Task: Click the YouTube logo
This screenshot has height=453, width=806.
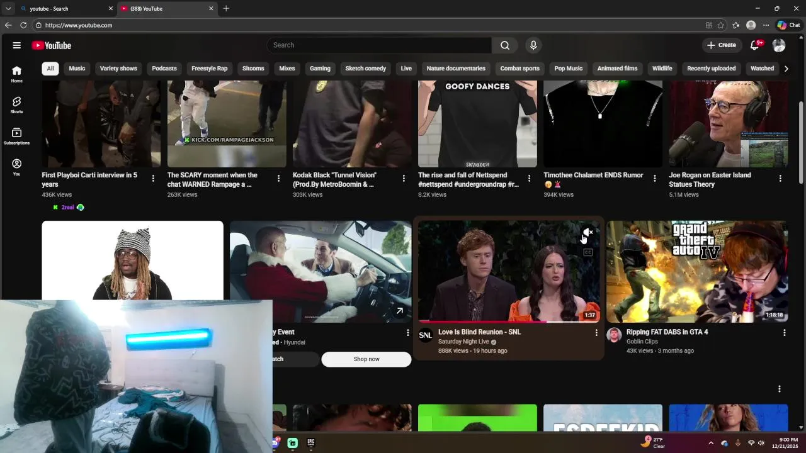Action: click(x=52, y=45)
